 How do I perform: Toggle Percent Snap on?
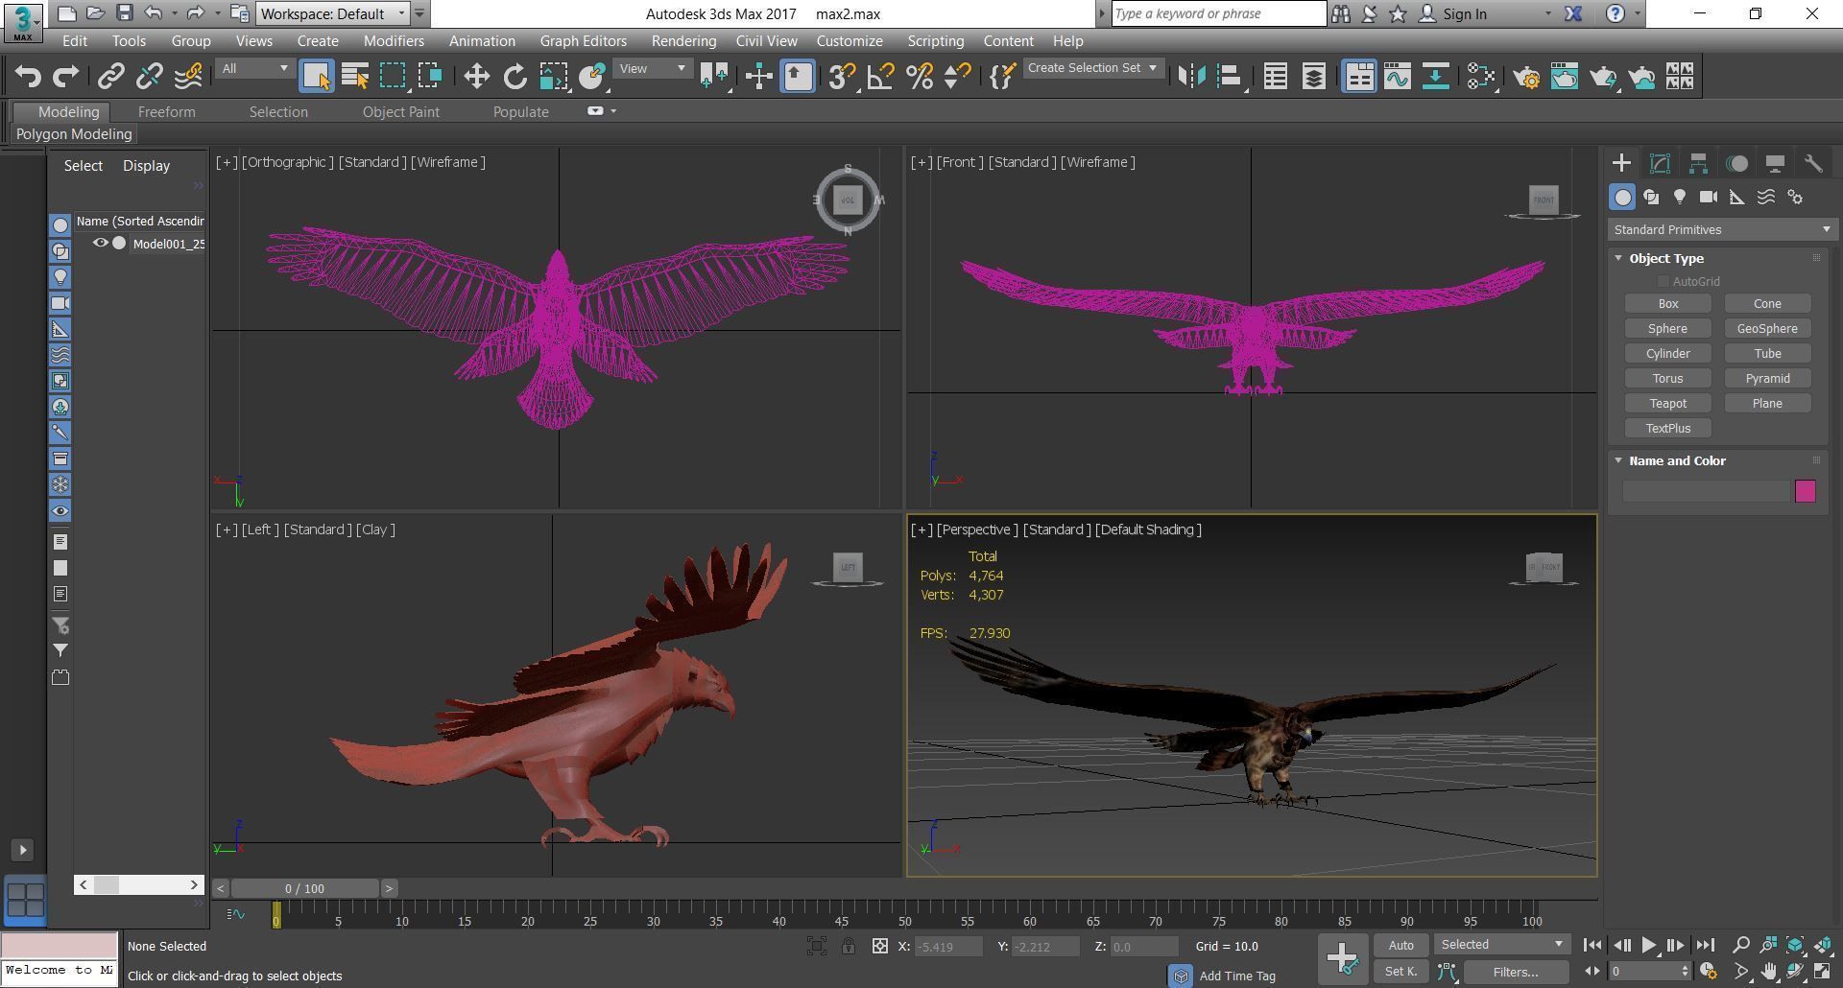pyautogui.click(x=919, y=76)
